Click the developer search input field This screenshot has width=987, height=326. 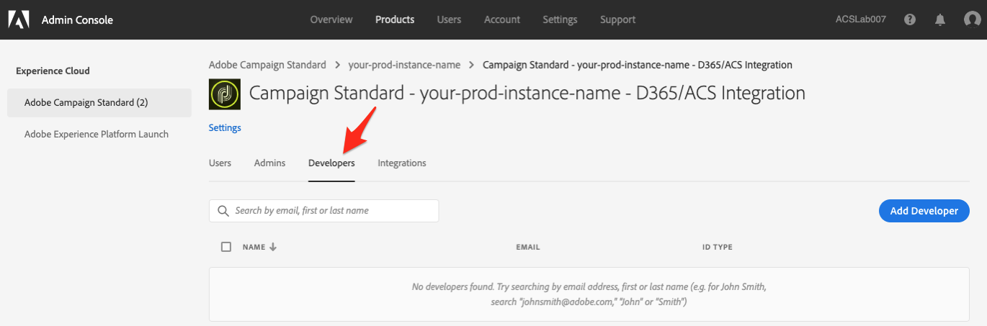click(x=331, y=211)
